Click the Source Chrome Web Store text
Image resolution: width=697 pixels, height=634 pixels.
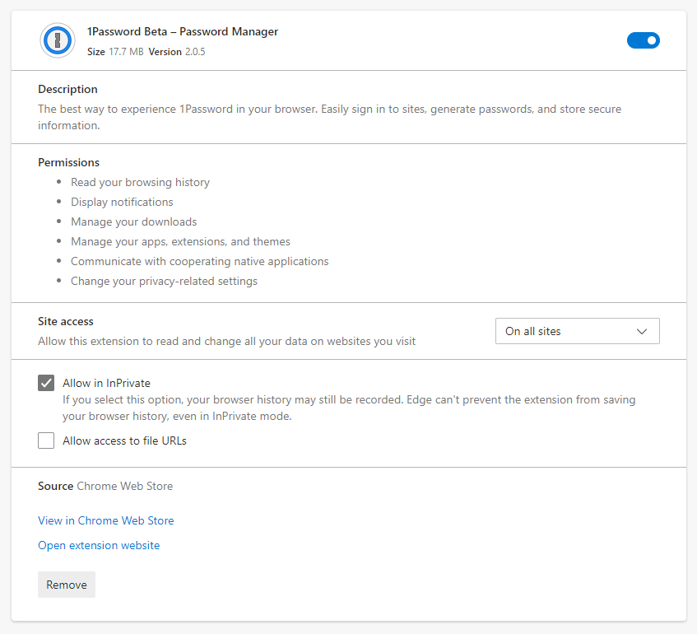(x=105, y=486)
